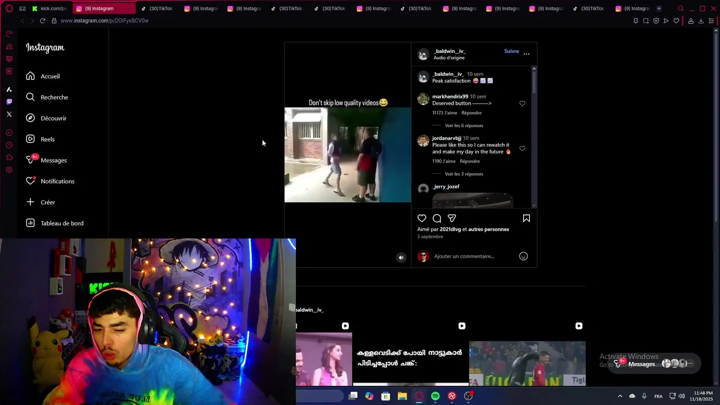Save the post with bookmark icon
Screen dimensions: 720x405
point(526,218)
